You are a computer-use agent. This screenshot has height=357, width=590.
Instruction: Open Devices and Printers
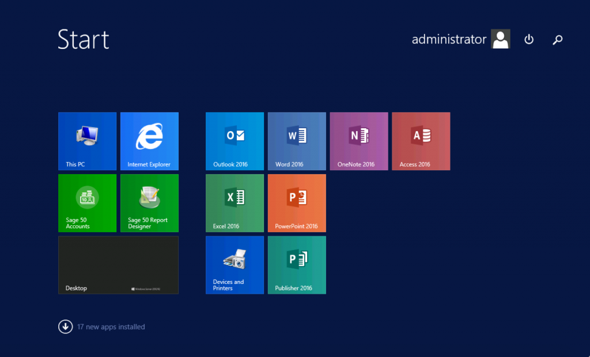tap(235, 264)
